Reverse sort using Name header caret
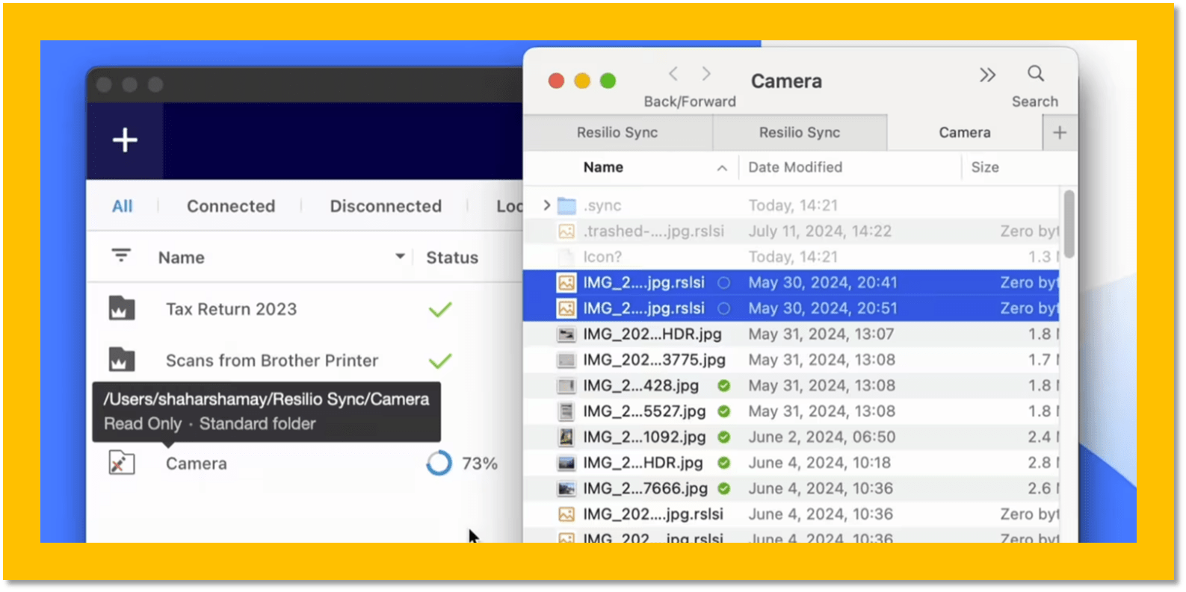 pyautogui.click(x=722, y=168)
